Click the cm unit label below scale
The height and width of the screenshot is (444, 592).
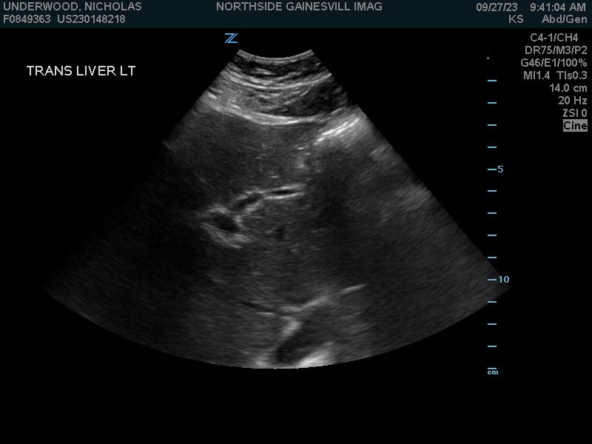(x=493, y=372)
